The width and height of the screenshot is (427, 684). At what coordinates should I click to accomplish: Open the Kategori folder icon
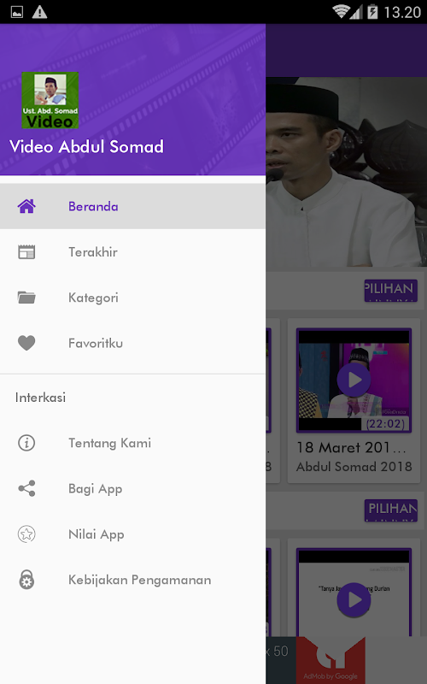[x=26, y=298]
